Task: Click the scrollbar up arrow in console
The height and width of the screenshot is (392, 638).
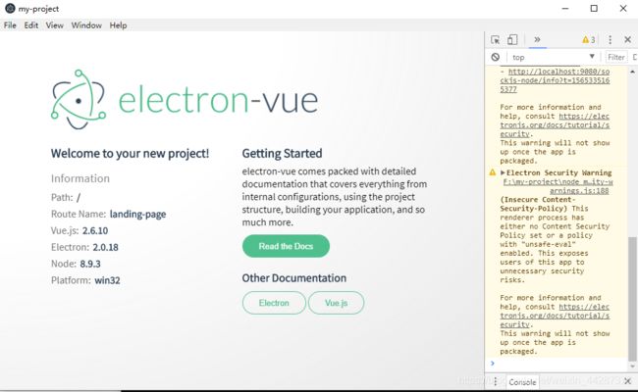Action: [x=632, y=72]
